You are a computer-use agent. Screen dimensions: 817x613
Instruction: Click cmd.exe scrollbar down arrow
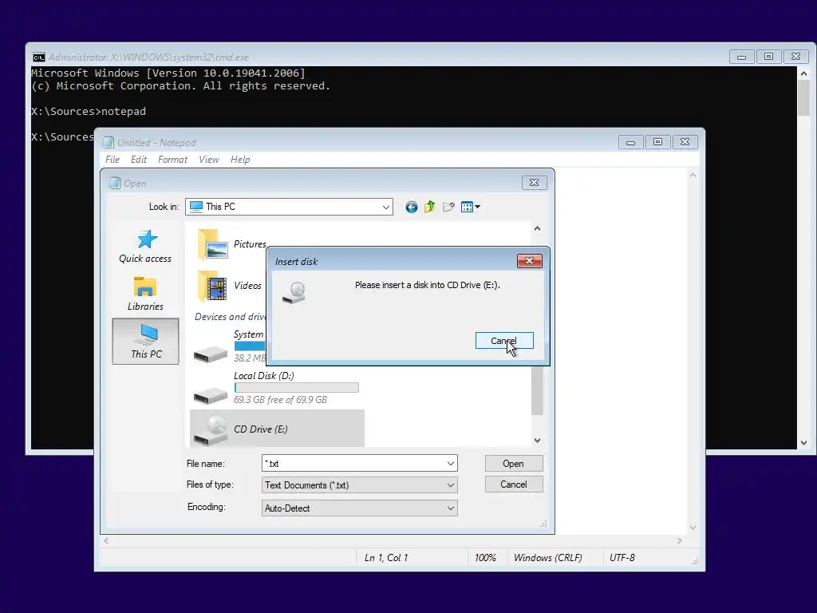[x=803, y=442]
